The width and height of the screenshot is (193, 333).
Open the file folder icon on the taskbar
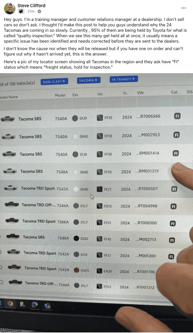point(23,305)
